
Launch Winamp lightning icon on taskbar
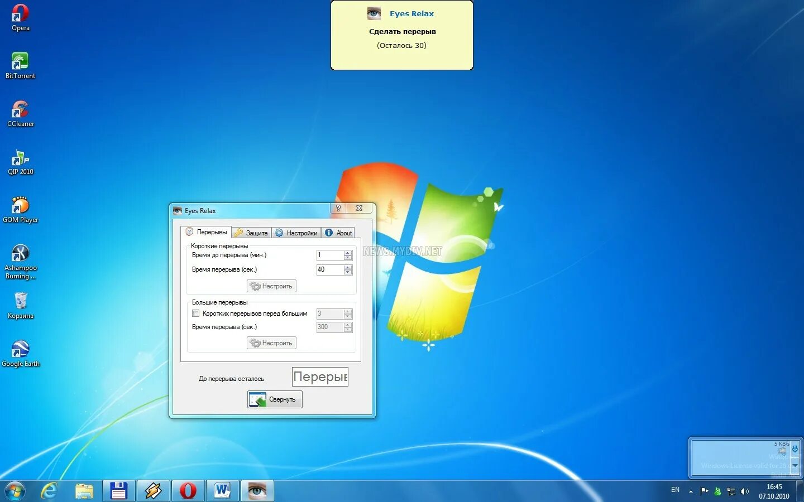tap(154, 491)
